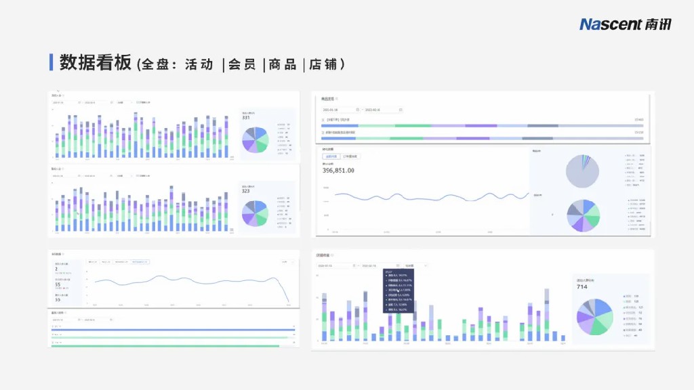
Task: Open calendar icon after 2021-01-18 in 商品表现
Action: click(358, 110)
